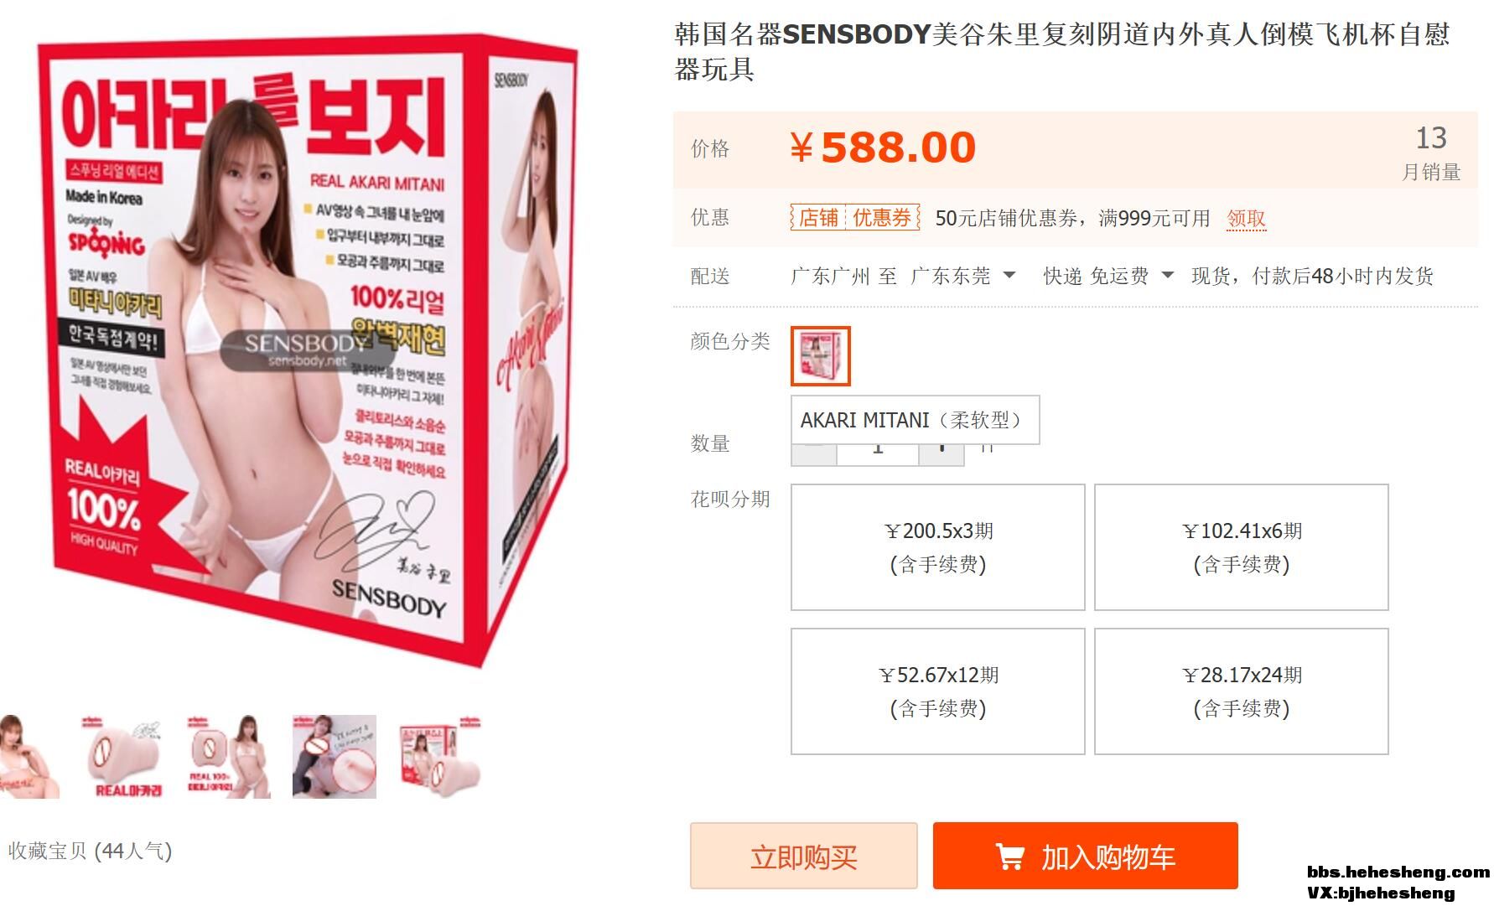The image size is (1494, 906).
Task: Click the 立即购买 buy now button
Action: [x=804, y=856]
